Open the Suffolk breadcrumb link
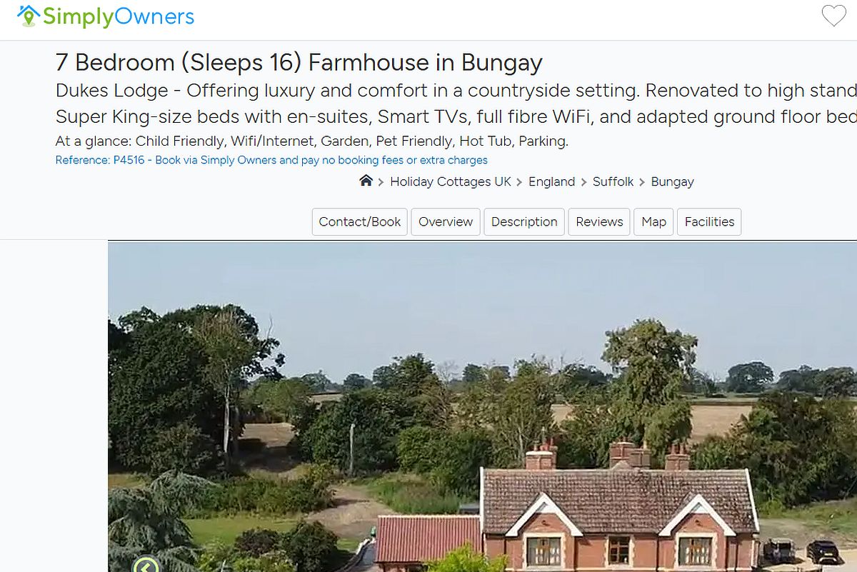The width and height of the screenshot is (857, 572). click(613, 181)
